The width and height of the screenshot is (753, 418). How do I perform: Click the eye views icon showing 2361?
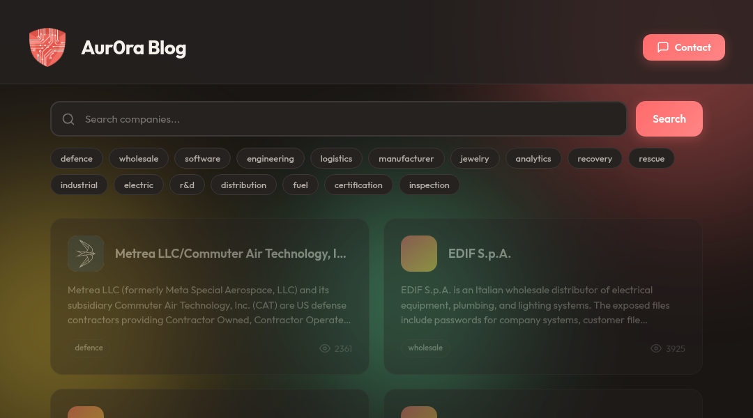pyautogui.click(x=325, y=348)
